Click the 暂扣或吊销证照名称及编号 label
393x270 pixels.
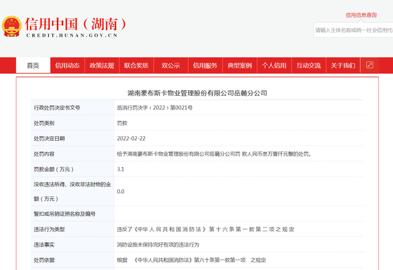click(65, 214)
